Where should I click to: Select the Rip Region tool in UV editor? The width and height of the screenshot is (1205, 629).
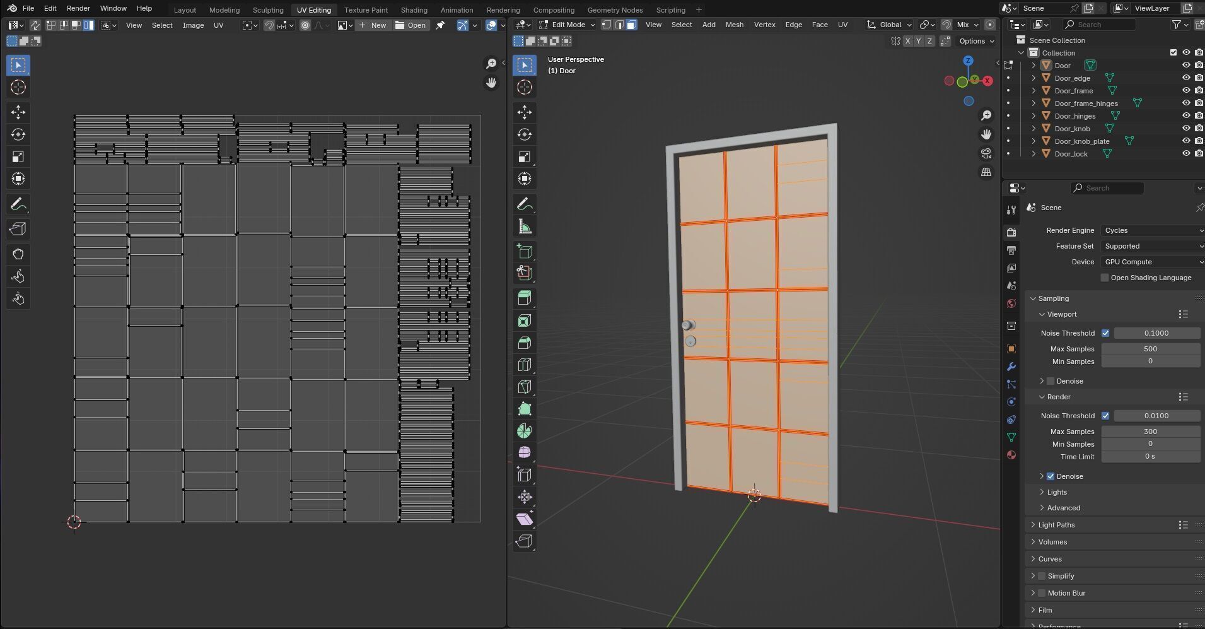pos(18,229)
